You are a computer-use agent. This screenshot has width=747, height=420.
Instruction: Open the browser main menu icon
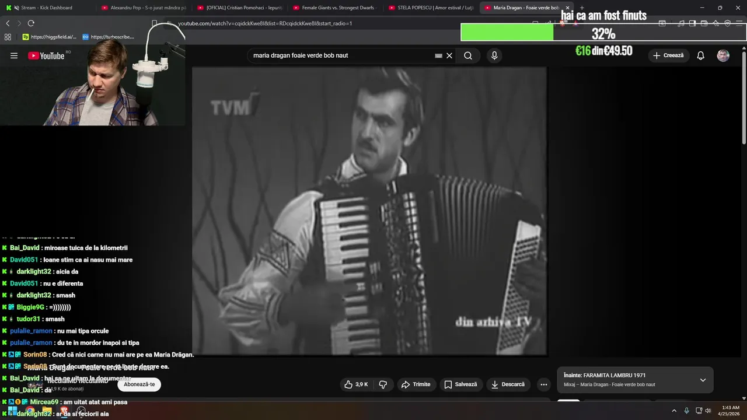[x=739, y=23]
